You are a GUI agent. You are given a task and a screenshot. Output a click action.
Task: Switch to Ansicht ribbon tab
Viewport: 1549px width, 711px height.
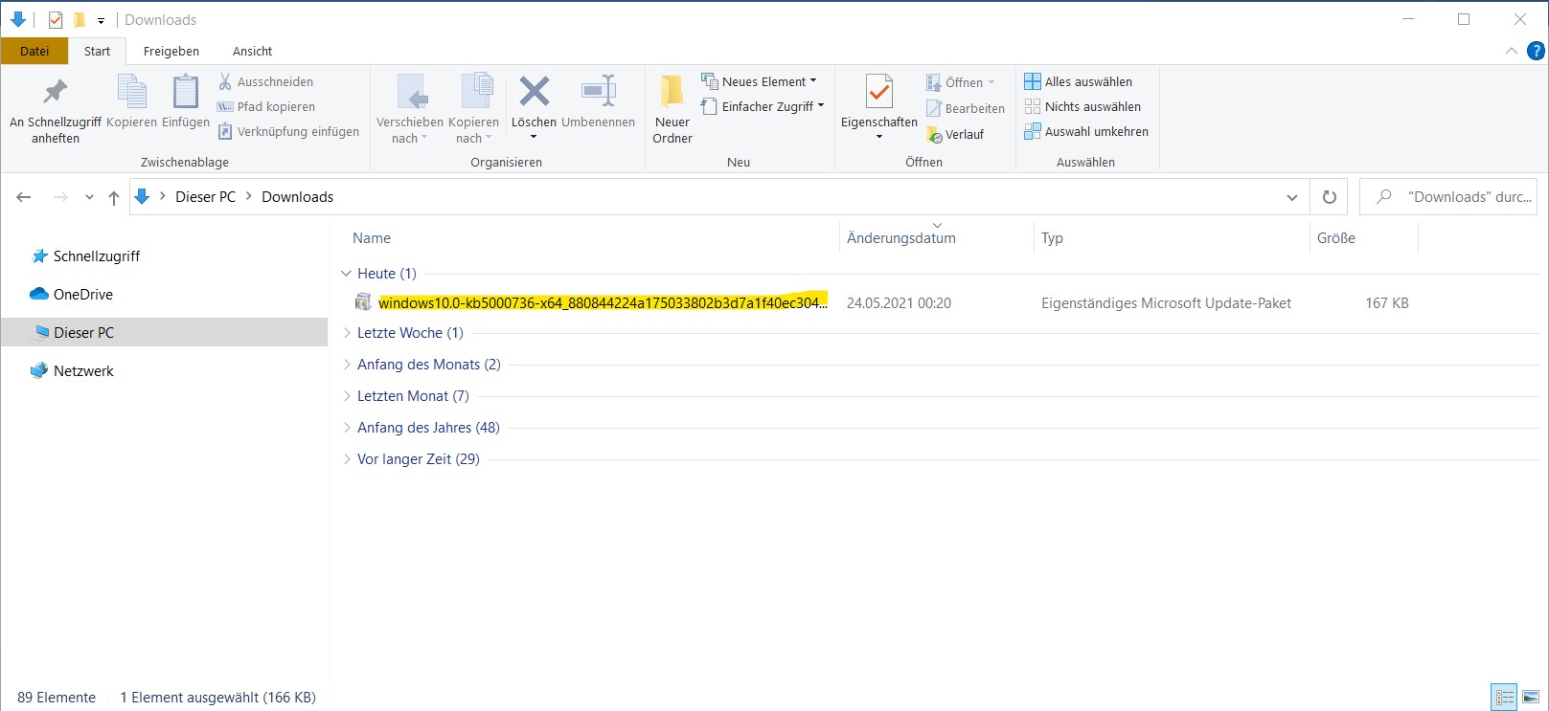[252, 51]
